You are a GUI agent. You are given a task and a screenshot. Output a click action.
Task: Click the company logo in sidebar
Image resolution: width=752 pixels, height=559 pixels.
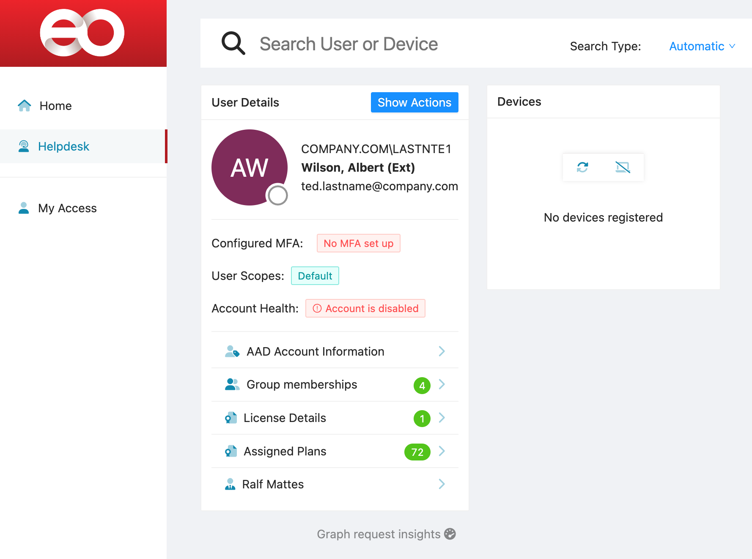[x=82, y=33]
